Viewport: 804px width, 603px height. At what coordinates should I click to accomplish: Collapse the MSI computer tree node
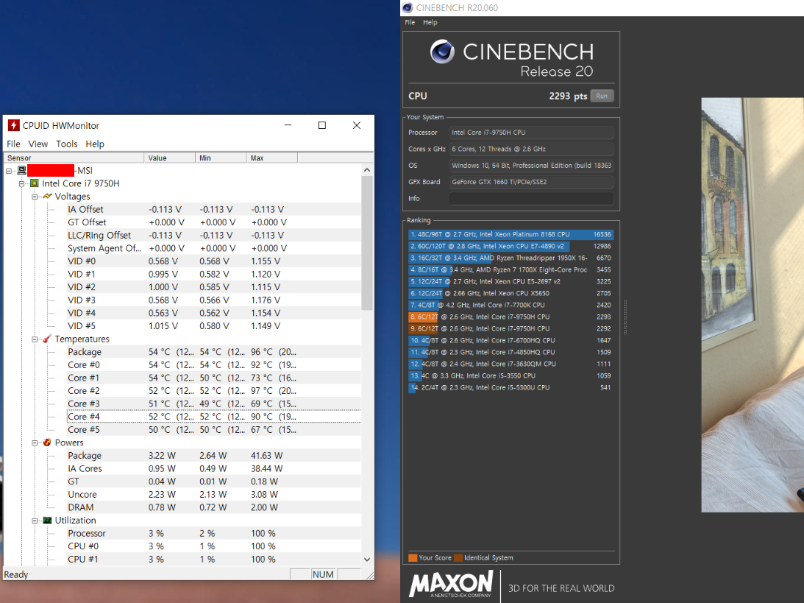point(9,170)
